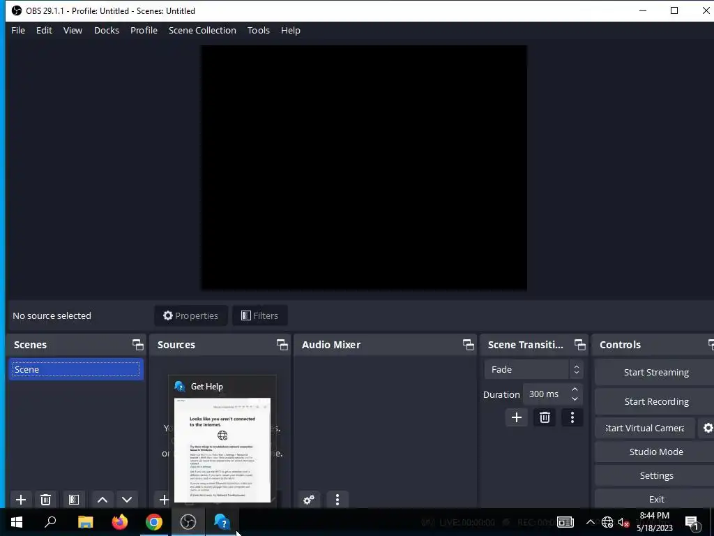Move scene down with the down arrow
Image resolution: width=714 pixels, height=536 pixels.
(x=127, y=500)
